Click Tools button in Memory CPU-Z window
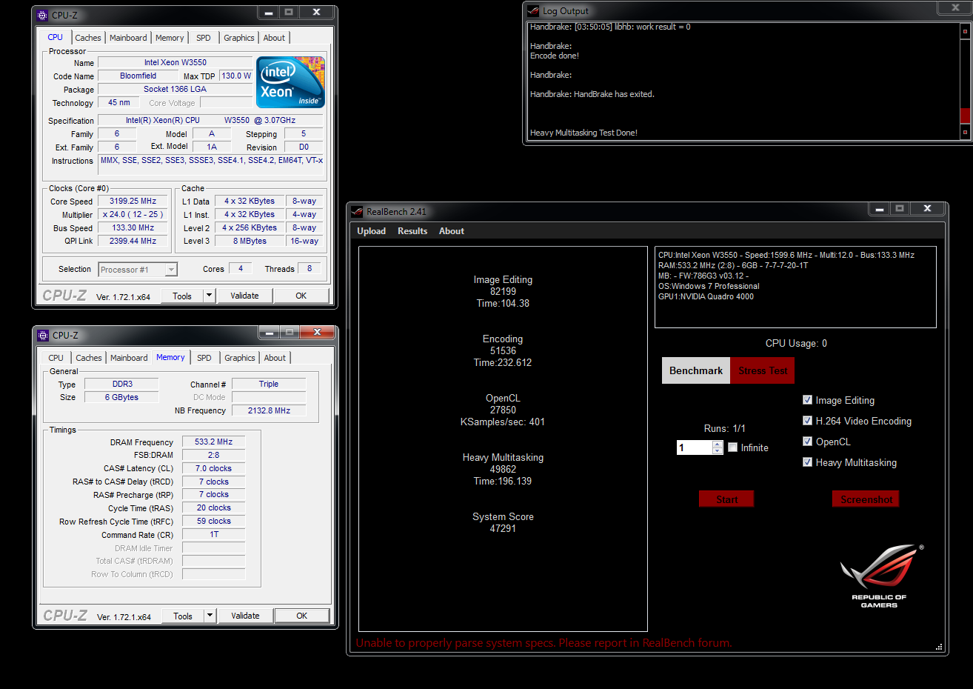Image resolution: width=973 pixels, height=689 pixels. click(183, 616)
